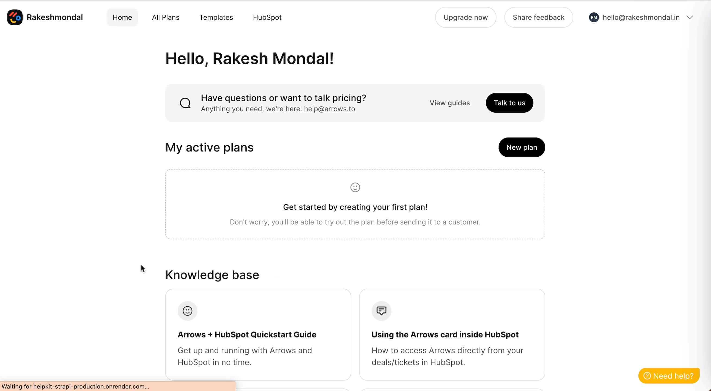Switch to the Templates tab

(216, 17)
